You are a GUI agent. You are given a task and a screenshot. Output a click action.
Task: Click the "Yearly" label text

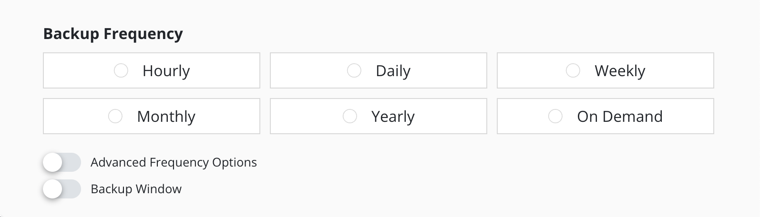(393, 117)
